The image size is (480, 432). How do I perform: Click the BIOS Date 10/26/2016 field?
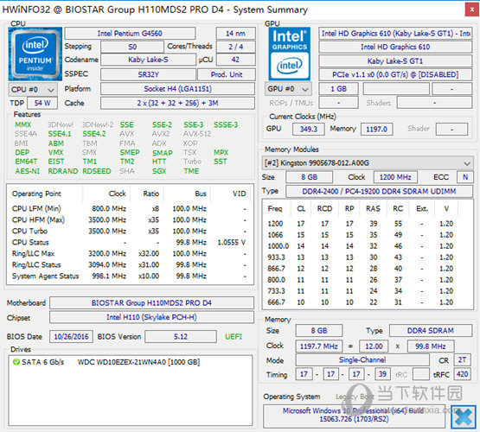pyautogui.click(x=71, y=337)
